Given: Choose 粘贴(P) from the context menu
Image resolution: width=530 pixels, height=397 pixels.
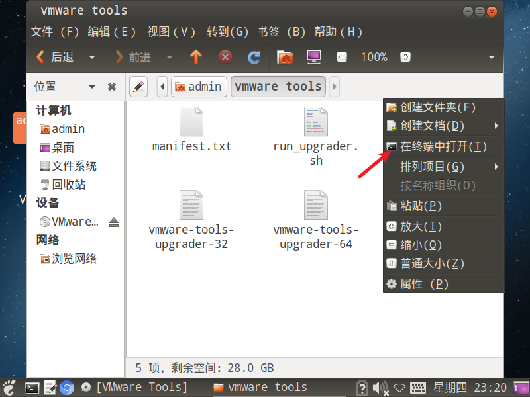Looking at the screenshot, I should (x=443, y=206).
